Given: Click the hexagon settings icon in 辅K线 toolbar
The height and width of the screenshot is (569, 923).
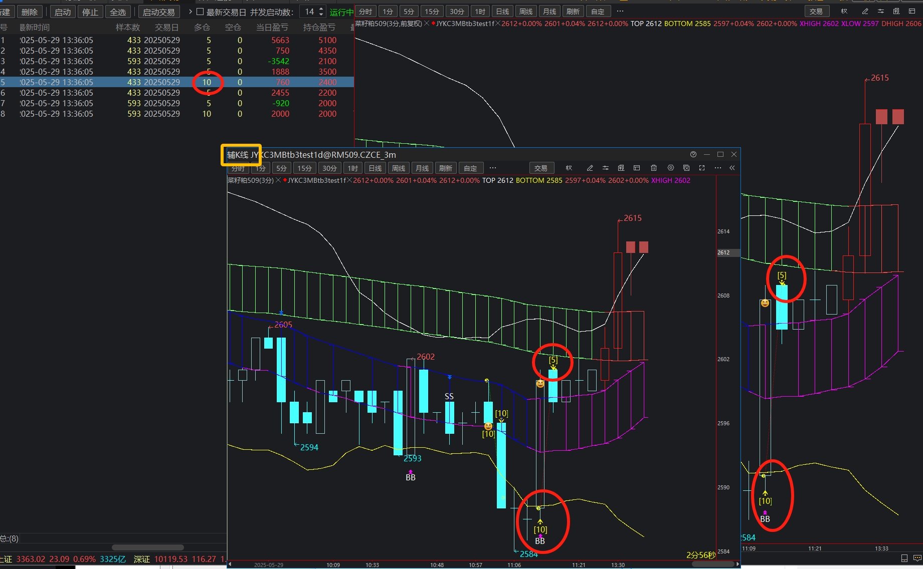Looking at the screenshot, I should tap(671, 168).
